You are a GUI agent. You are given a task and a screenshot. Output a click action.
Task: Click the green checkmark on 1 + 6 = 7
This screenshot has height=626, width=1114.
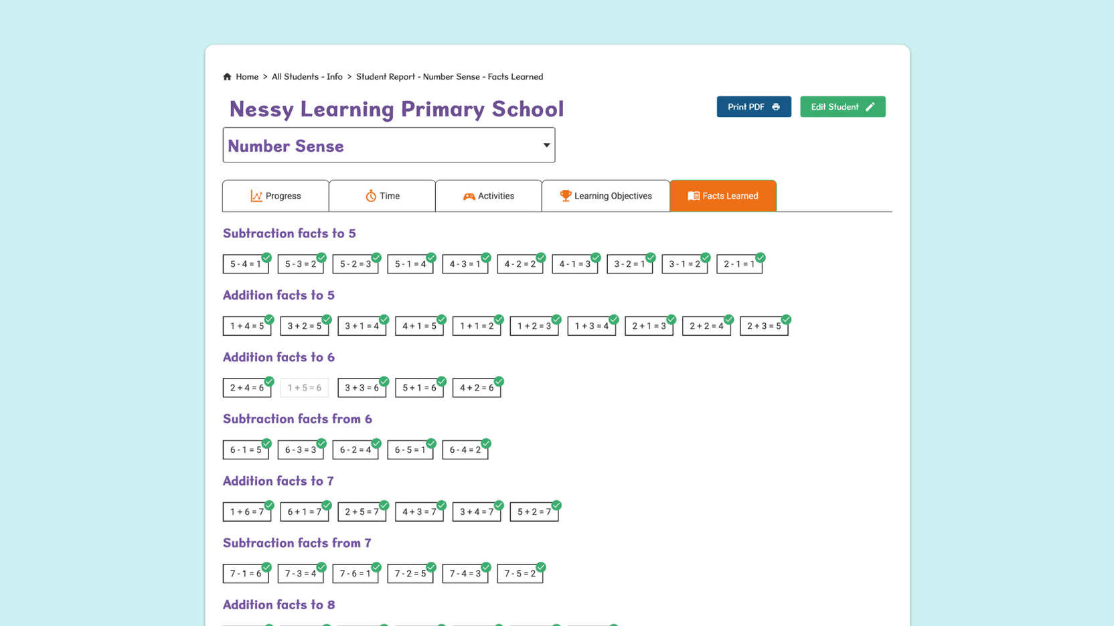click(x=269, y=505)
